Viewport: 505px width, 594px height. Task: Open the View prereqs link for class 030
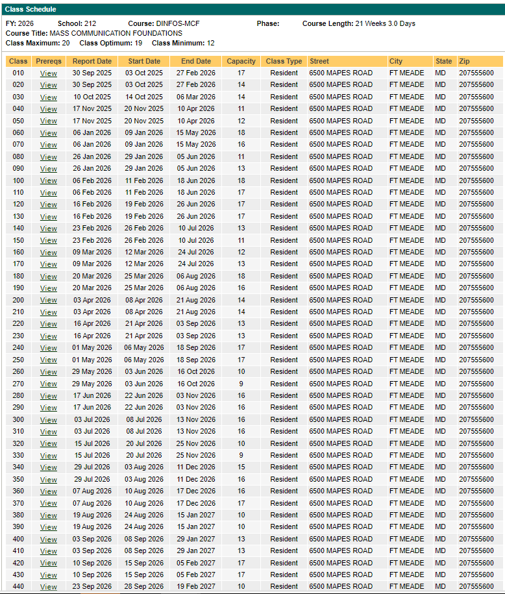tap(49, 97)
